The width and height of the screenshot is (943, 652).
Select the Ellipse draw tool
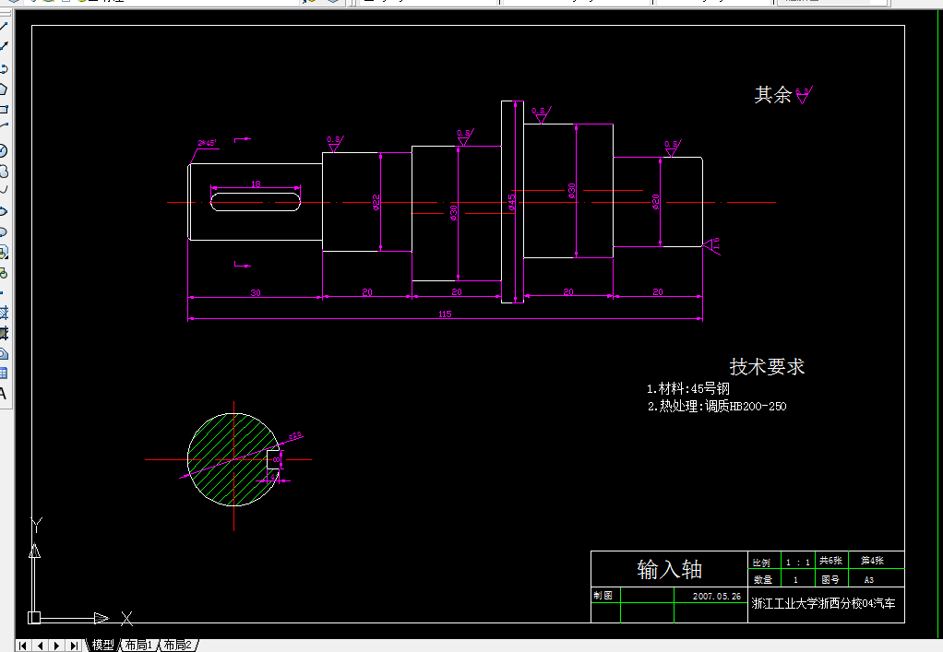[x=4, y=211]
